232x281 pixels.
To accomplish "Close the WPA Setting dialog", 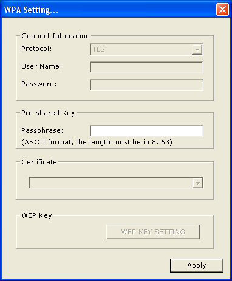I will (x=222, y=9).
